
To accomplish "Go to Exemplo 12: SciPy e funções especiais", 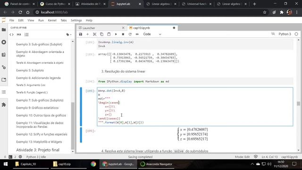I will point(42,134).
